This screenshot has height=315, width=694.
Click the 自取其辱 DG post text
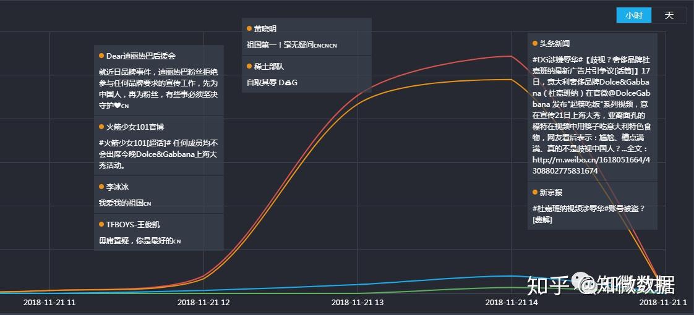pyautogui.click(x=272, y=83)
